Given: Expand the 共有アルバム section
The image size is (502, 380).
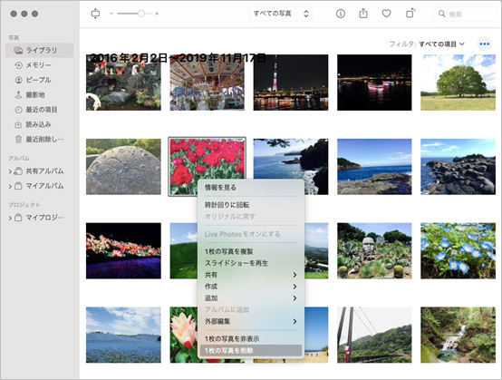Looking at the screenshot, I should tap(10, 171).
